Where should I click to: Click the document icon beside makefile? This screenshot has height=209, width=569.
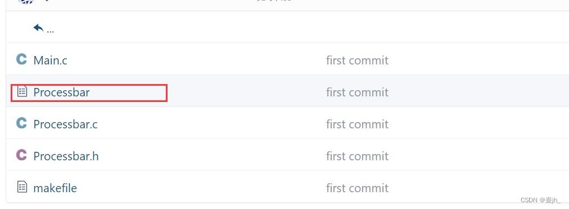click(x=22, y=187)
